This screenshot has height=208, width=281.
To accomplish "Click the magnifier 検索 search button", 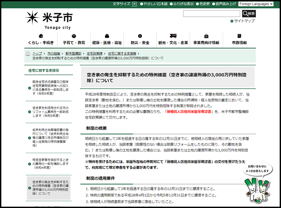I will (x=249, y=14).
